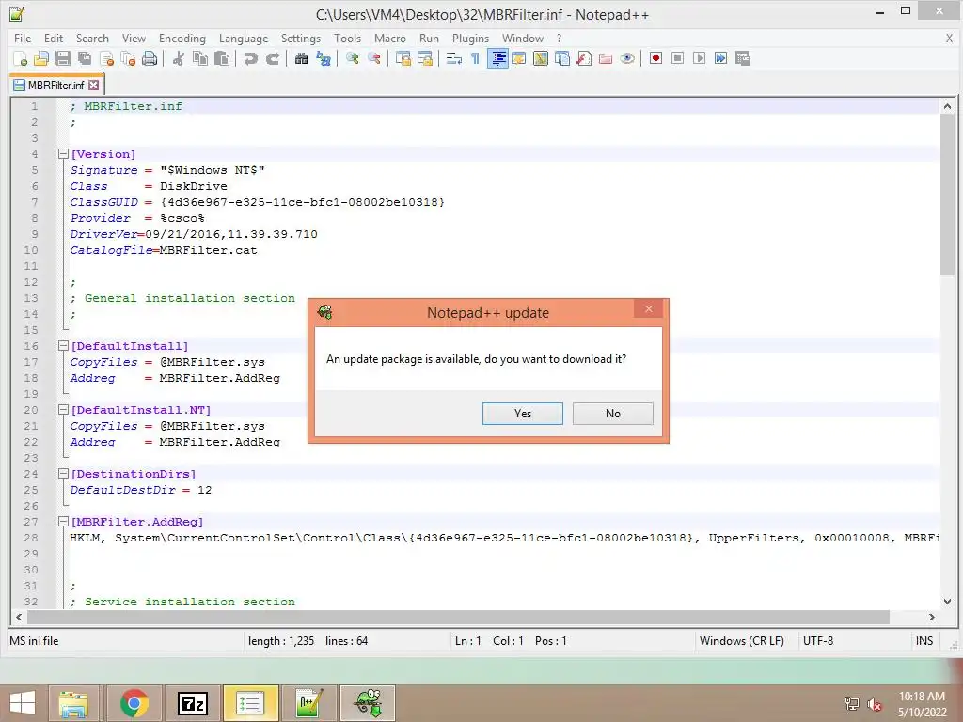Click the Replace toolbar icon
Image resolution: width=963 pixels, height=722 pixels.
coord(324,58)
